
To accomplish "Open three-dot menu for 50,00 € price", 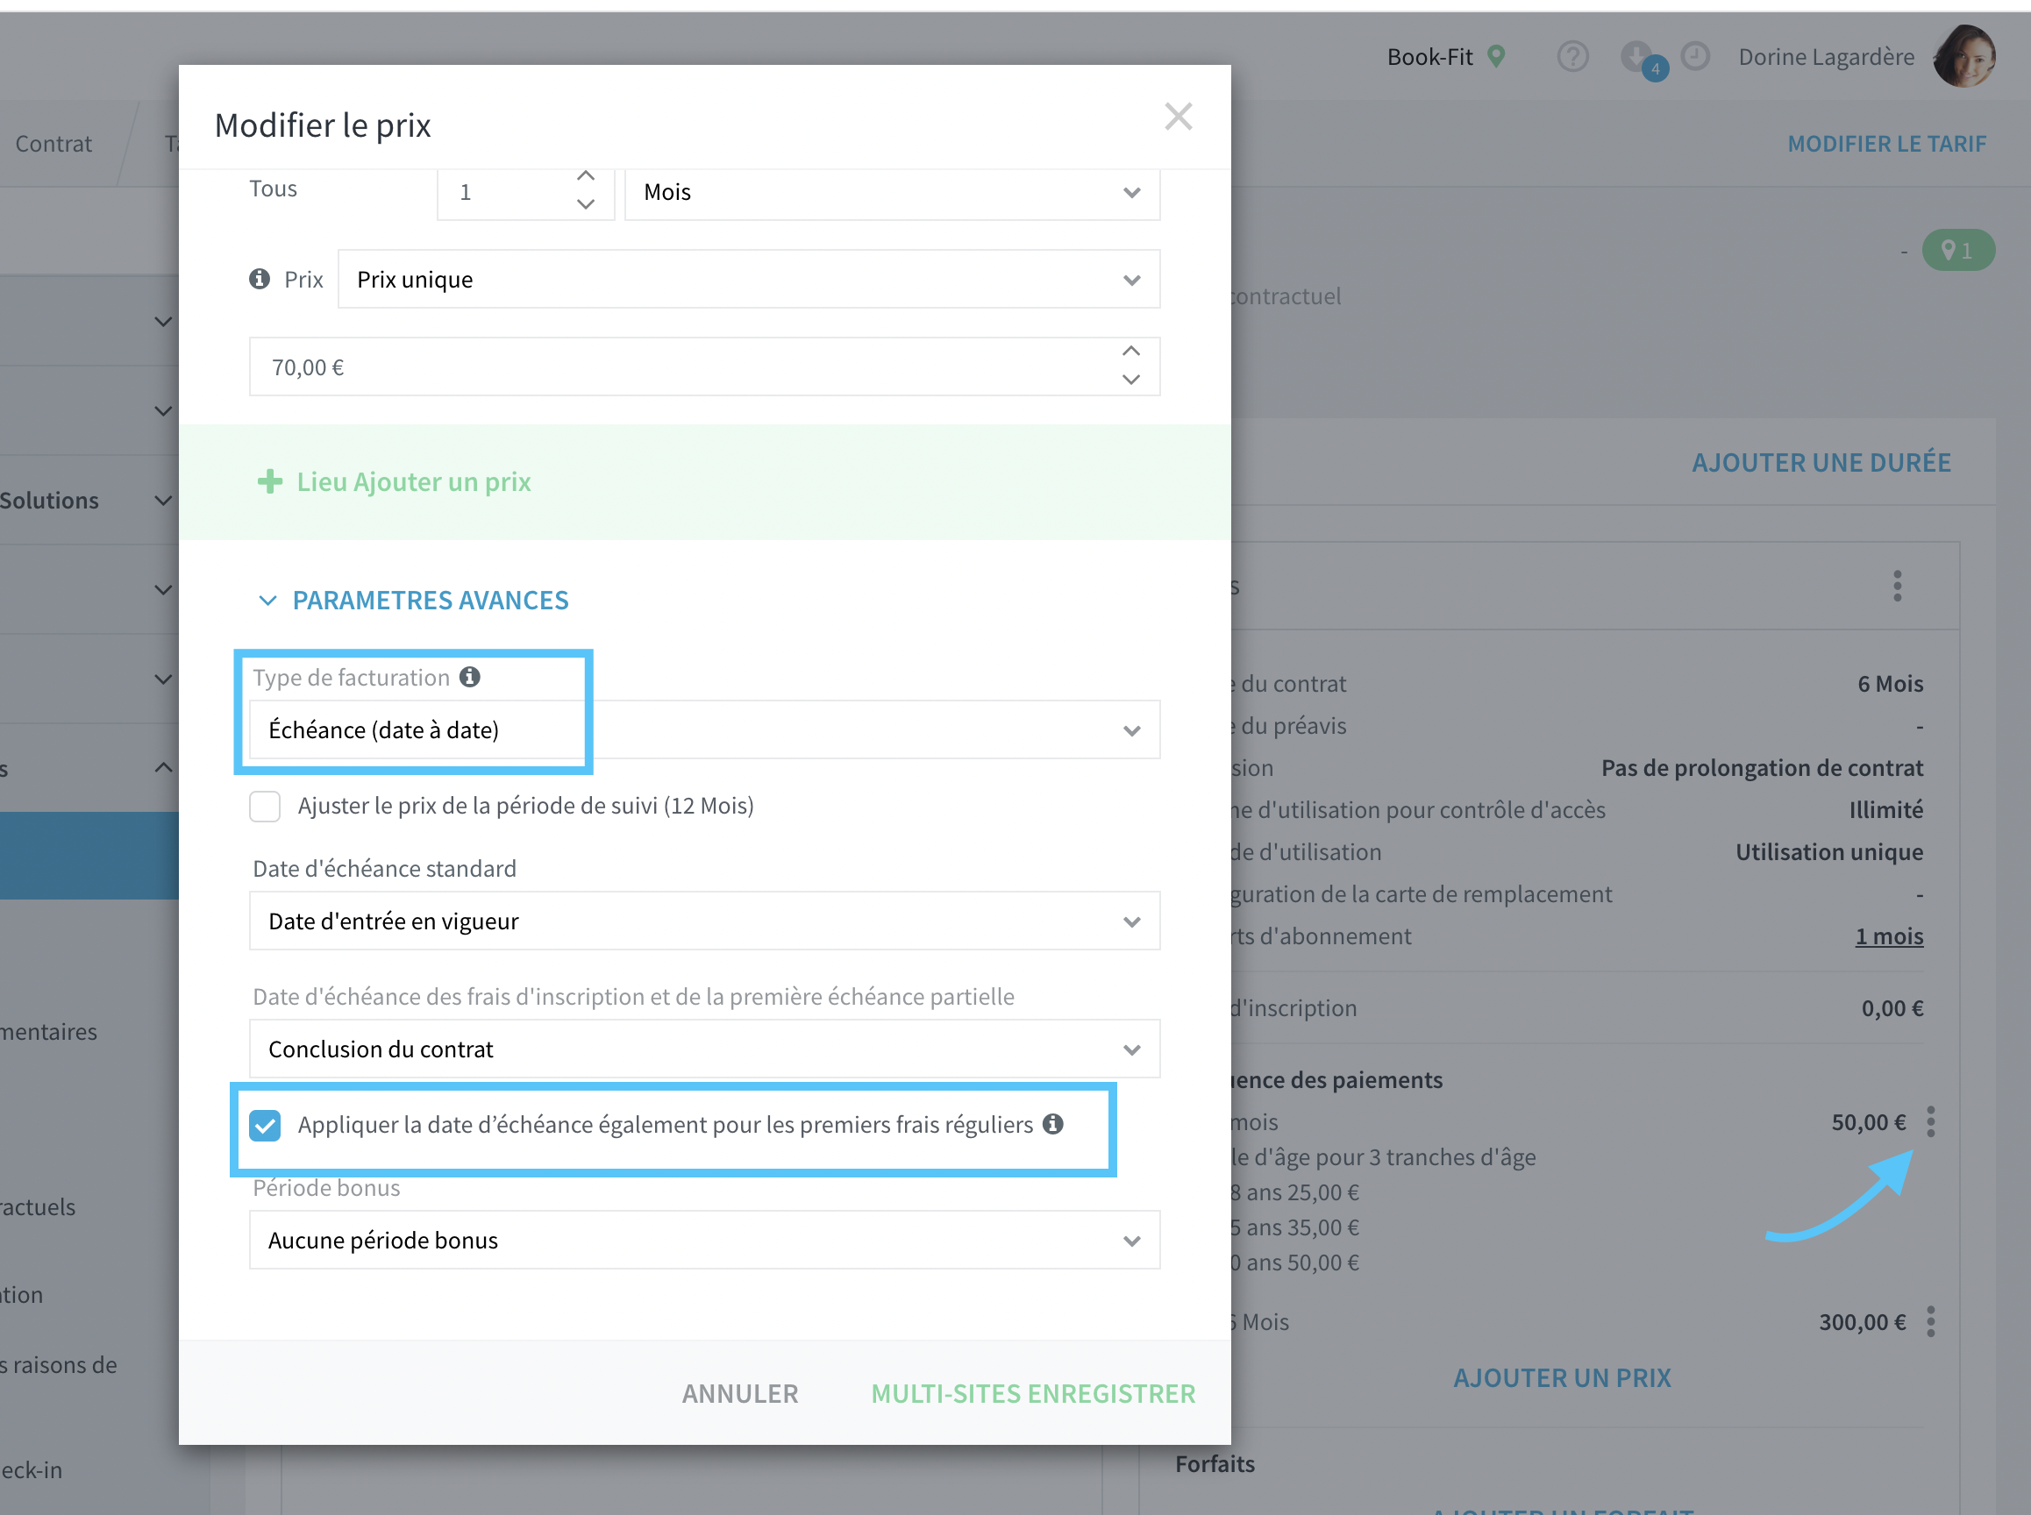I will pyautogui.click(x=1931, y=1121).
